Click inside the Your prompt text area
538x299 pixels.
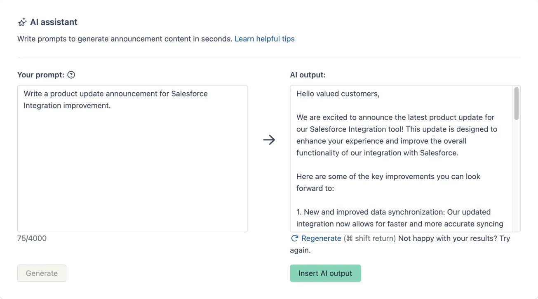pos(132,159)
